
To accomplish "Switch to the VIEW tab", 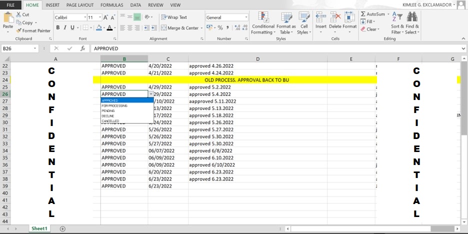I will (175, 5).
